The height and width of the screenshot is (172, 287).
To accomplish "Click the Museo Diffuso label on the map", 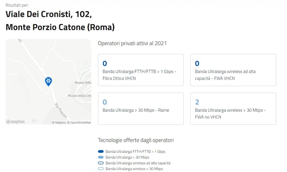I will click(83, 83).
